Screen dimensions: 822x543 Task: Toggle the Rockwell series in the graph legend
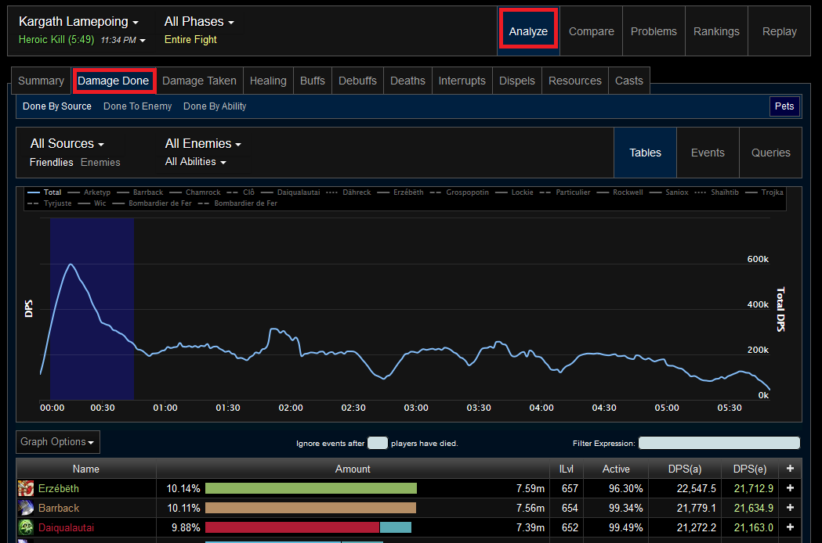tap(620, 192)
